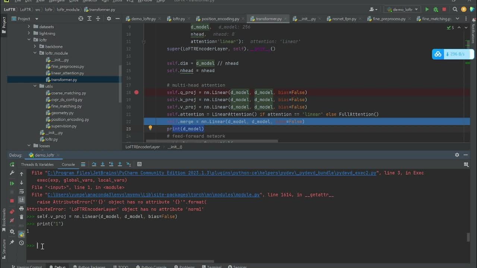Collapse the loftr folder
Viewport: 477px width, 268px height.
click(x=29, y=40)
